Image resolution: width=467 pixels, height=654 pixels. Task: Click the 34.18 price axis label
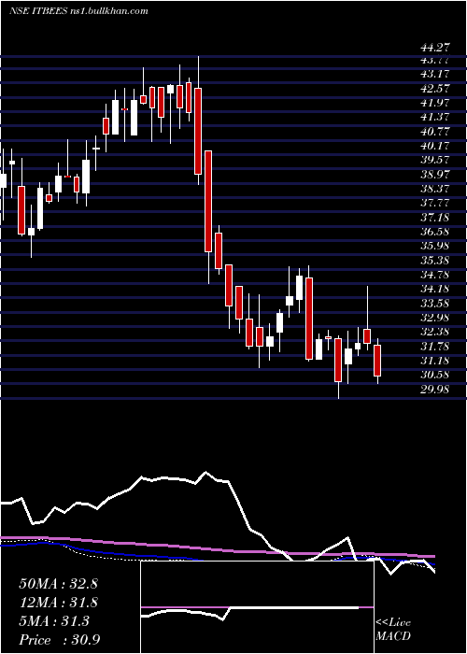(435, 289)
